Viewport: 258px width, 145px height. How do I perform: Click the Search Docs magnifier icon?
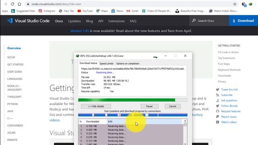[x=194, y=21]
